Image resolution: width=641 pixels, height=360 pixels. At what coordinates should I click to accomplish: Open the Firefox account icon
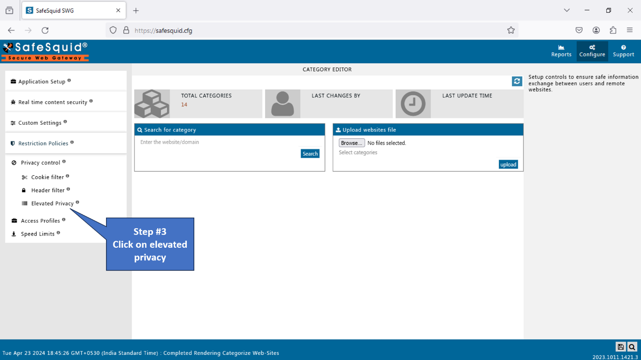(596, 30)
